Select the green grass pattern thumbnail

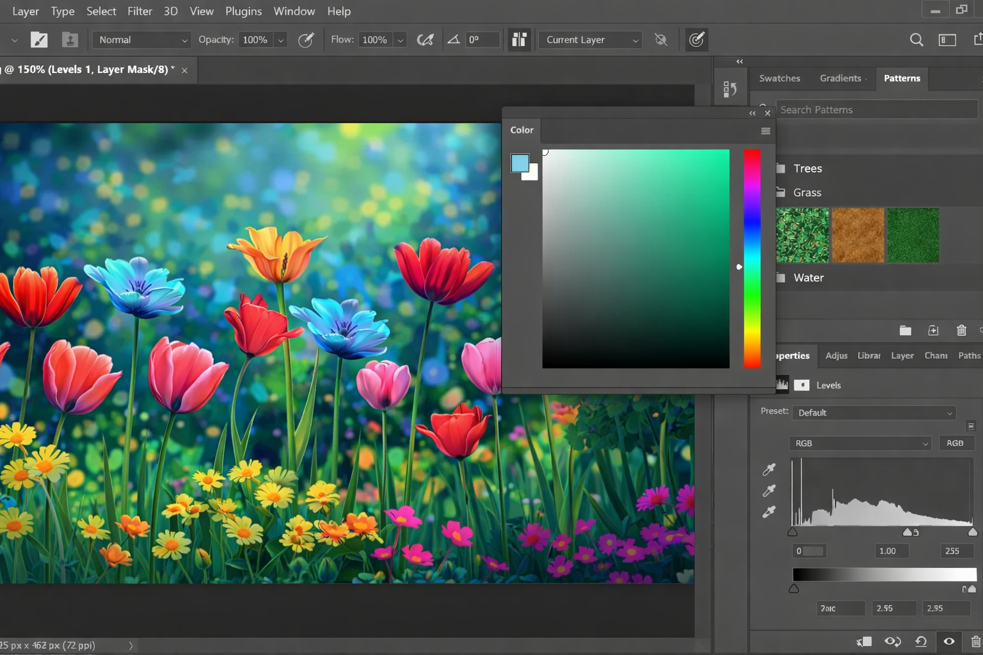(913, 235)
